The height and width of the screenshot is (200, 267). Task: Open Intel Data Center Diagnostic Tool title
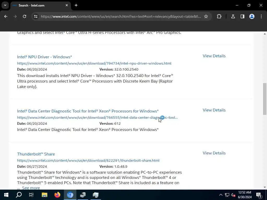click(88, 111)
